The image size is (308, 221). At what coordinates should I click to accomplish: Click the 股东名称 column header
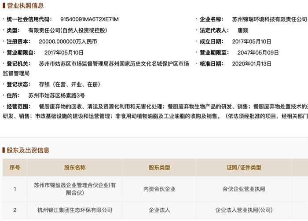coord(75,168)
